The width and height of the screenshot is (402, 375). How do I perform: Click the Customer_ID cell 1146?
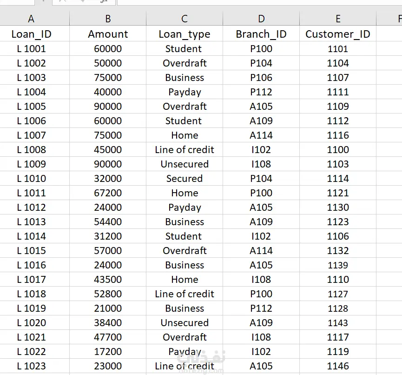[x=338, y=366]
